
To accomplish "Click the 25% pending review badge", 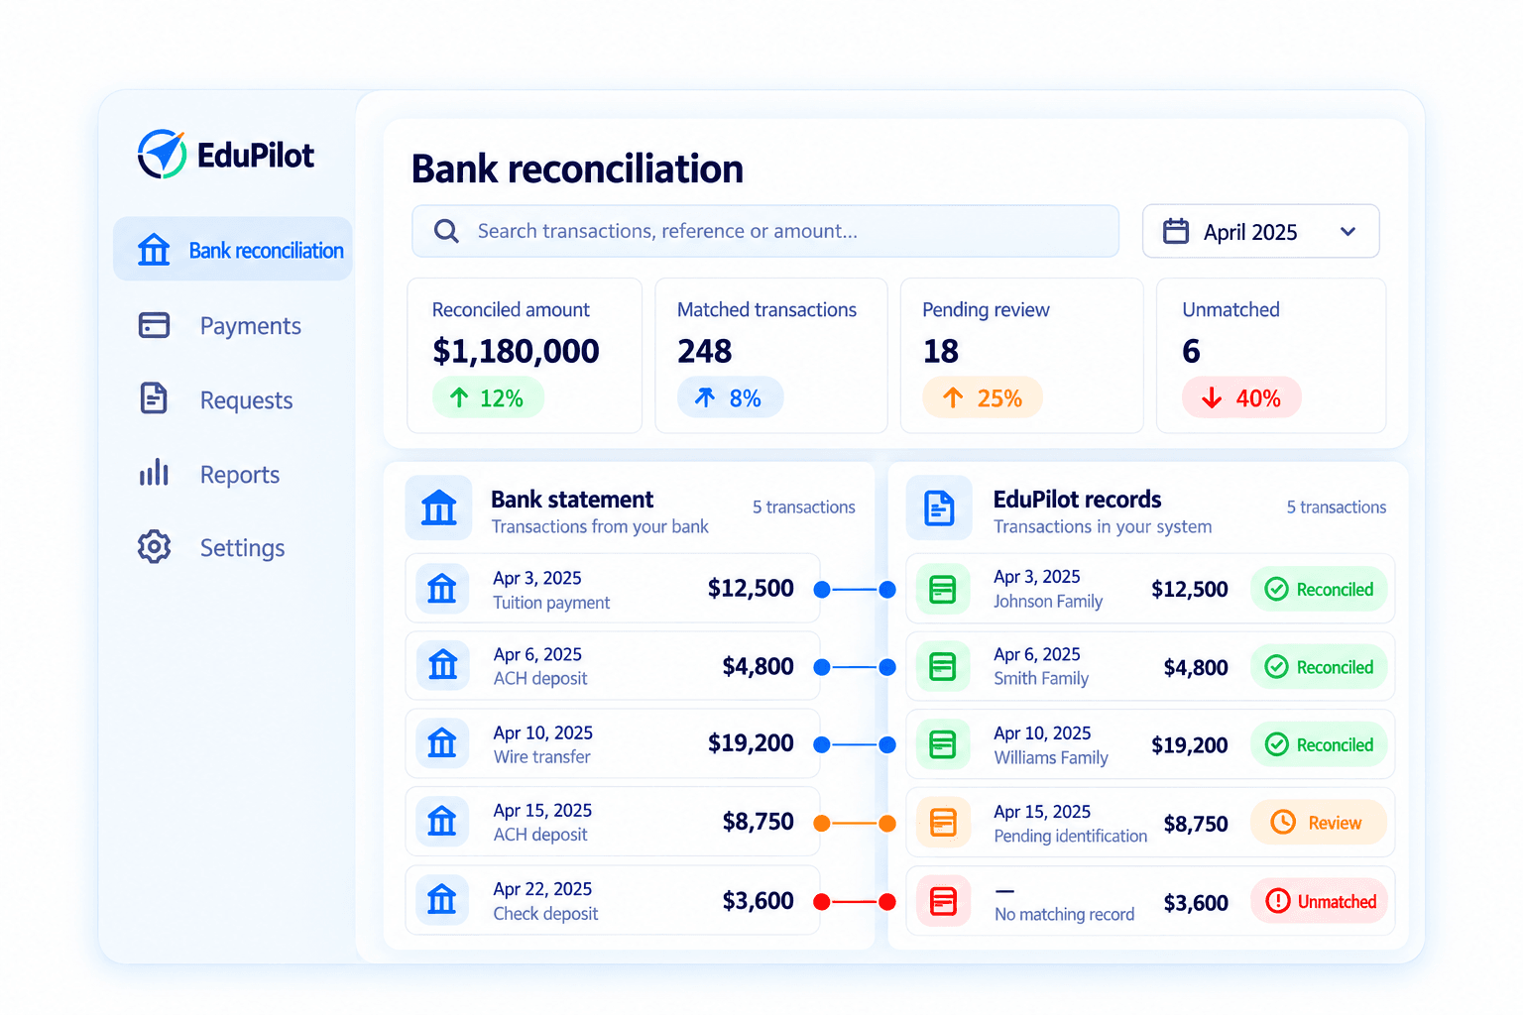I will pyautogui.click(x=983, y=397).
